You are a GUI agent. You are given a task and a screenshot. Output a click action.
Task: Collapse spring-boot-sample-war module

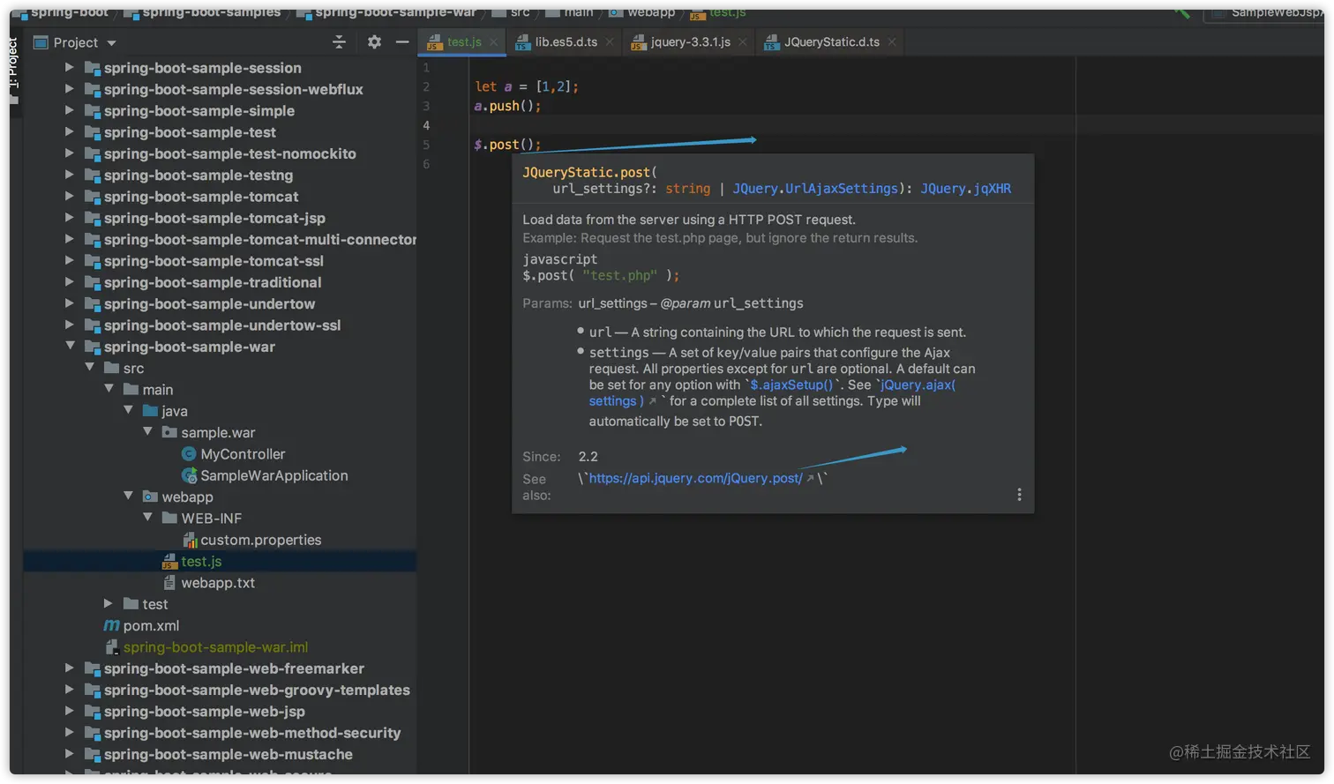click(70, 347)
